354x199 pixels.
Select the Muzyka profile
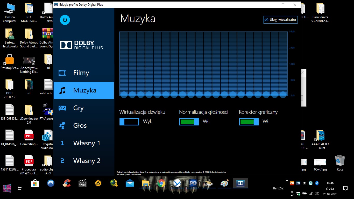pyautogui.click(x=84, y=90)
